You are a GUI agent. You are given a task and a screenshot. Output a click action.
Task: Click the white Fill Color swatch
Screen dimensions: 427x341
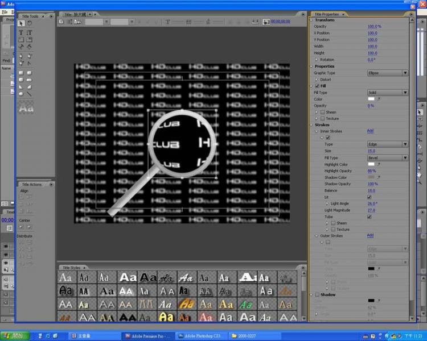371,99
